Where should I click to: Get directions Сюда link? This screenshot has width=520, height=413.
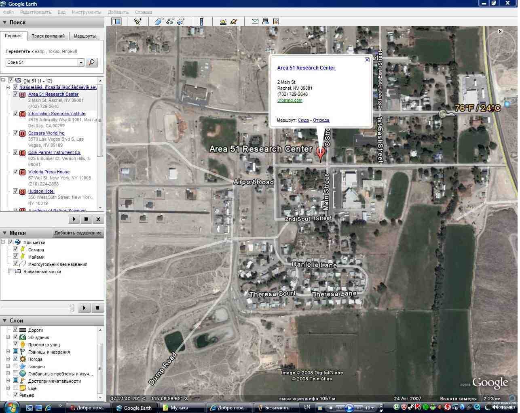303,120
